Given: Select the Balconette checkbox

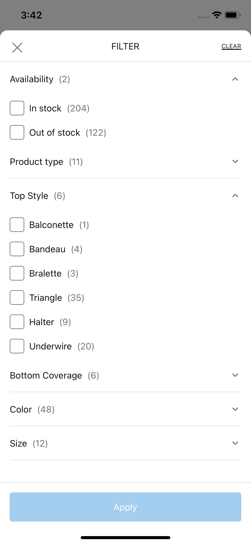Looking at the screenshot, I should [x=17, y=225].
